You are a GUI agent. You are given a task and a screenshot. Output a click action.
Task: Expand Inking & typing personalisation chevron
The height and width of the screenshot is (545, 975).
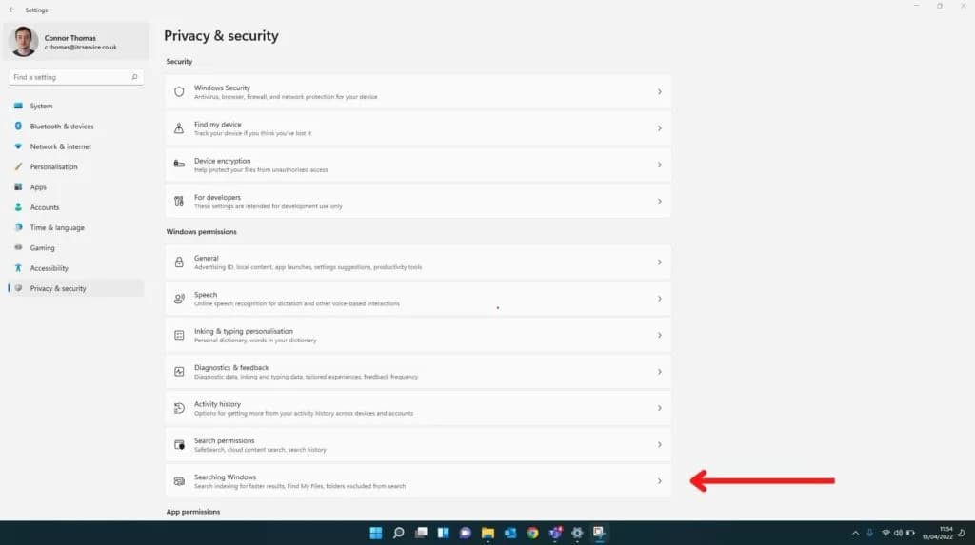659,335
